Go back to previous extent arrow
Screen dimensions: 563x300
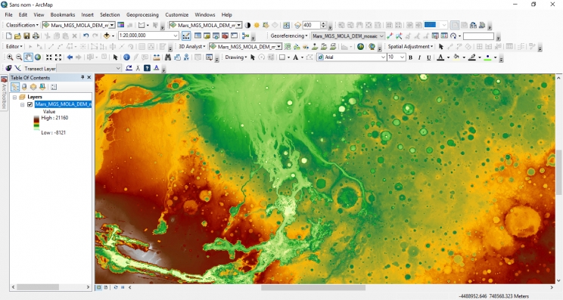(70, 57)
